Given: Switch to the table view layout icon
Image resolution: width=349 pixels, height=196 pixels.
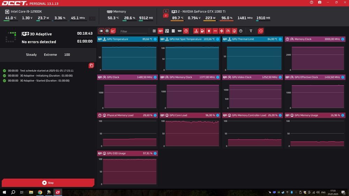Looking at the screenshot, I should click(x=107, y=31).
